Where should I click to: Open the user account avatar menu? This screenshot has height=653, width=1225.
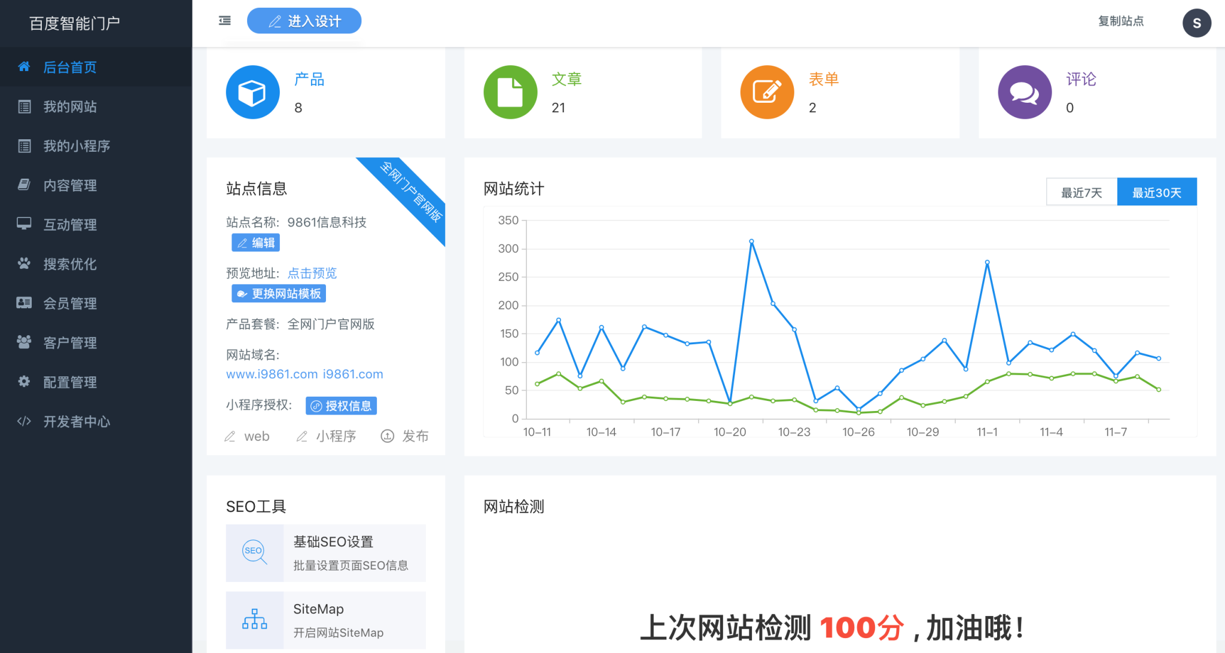pyautogui.click(x=1197, y=23)
